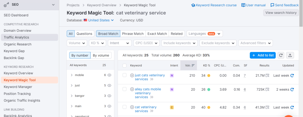Click the C intent badge for cat veterinary services

tap(172, 107)
